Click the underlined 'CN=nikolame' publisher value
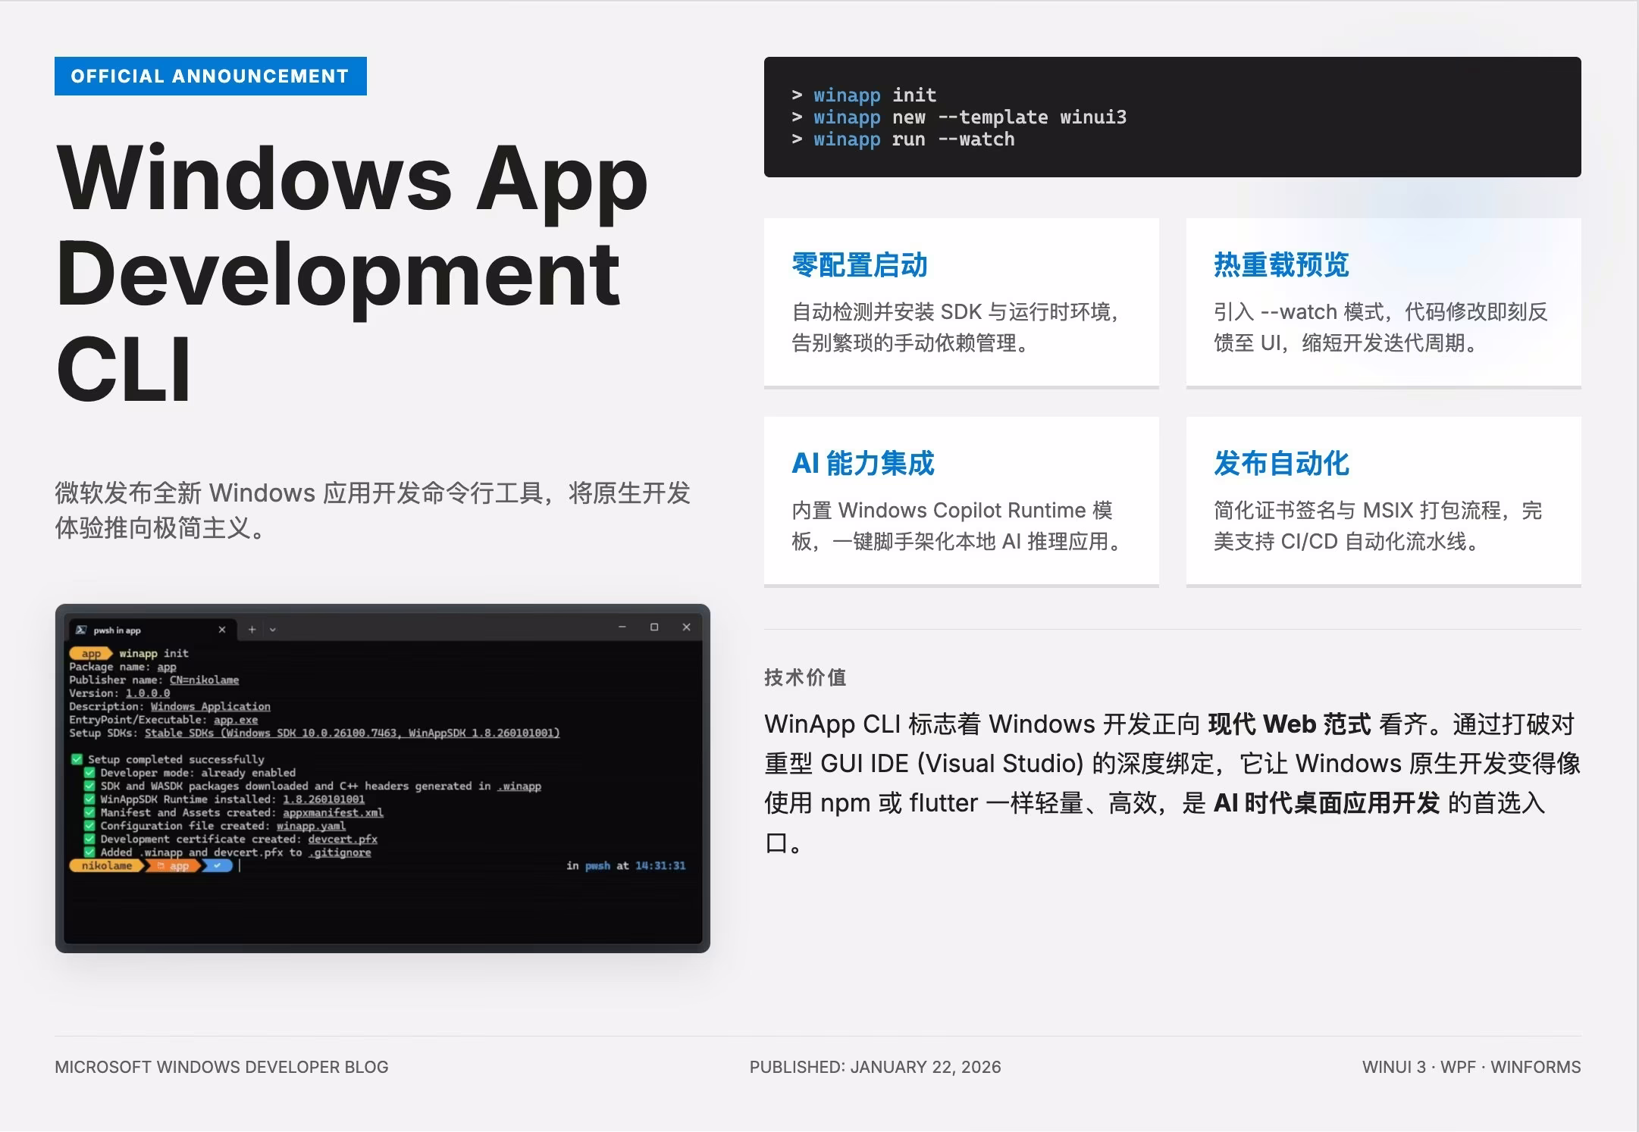Image resolution: width=1639 pixels, height=1132 pixels. pyautogui.click(x=204, y=680)
